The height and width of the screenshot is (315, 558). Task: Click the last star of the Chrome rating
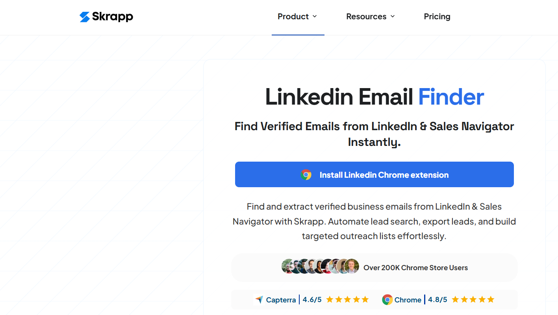coord(491,300)
